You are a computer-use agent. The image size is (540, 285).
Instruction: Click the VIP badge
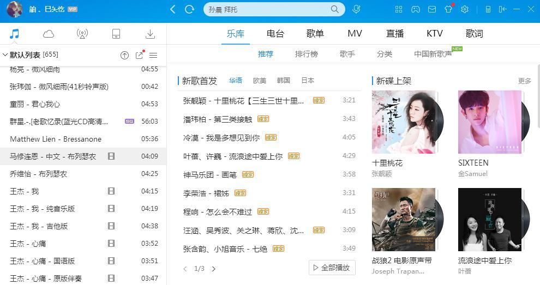click(73, 9)
